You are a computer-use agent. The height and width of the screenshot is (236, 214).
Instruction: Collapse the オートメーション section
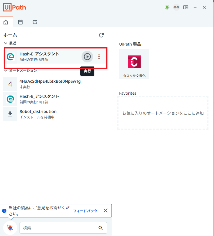[x=6, y=71]
